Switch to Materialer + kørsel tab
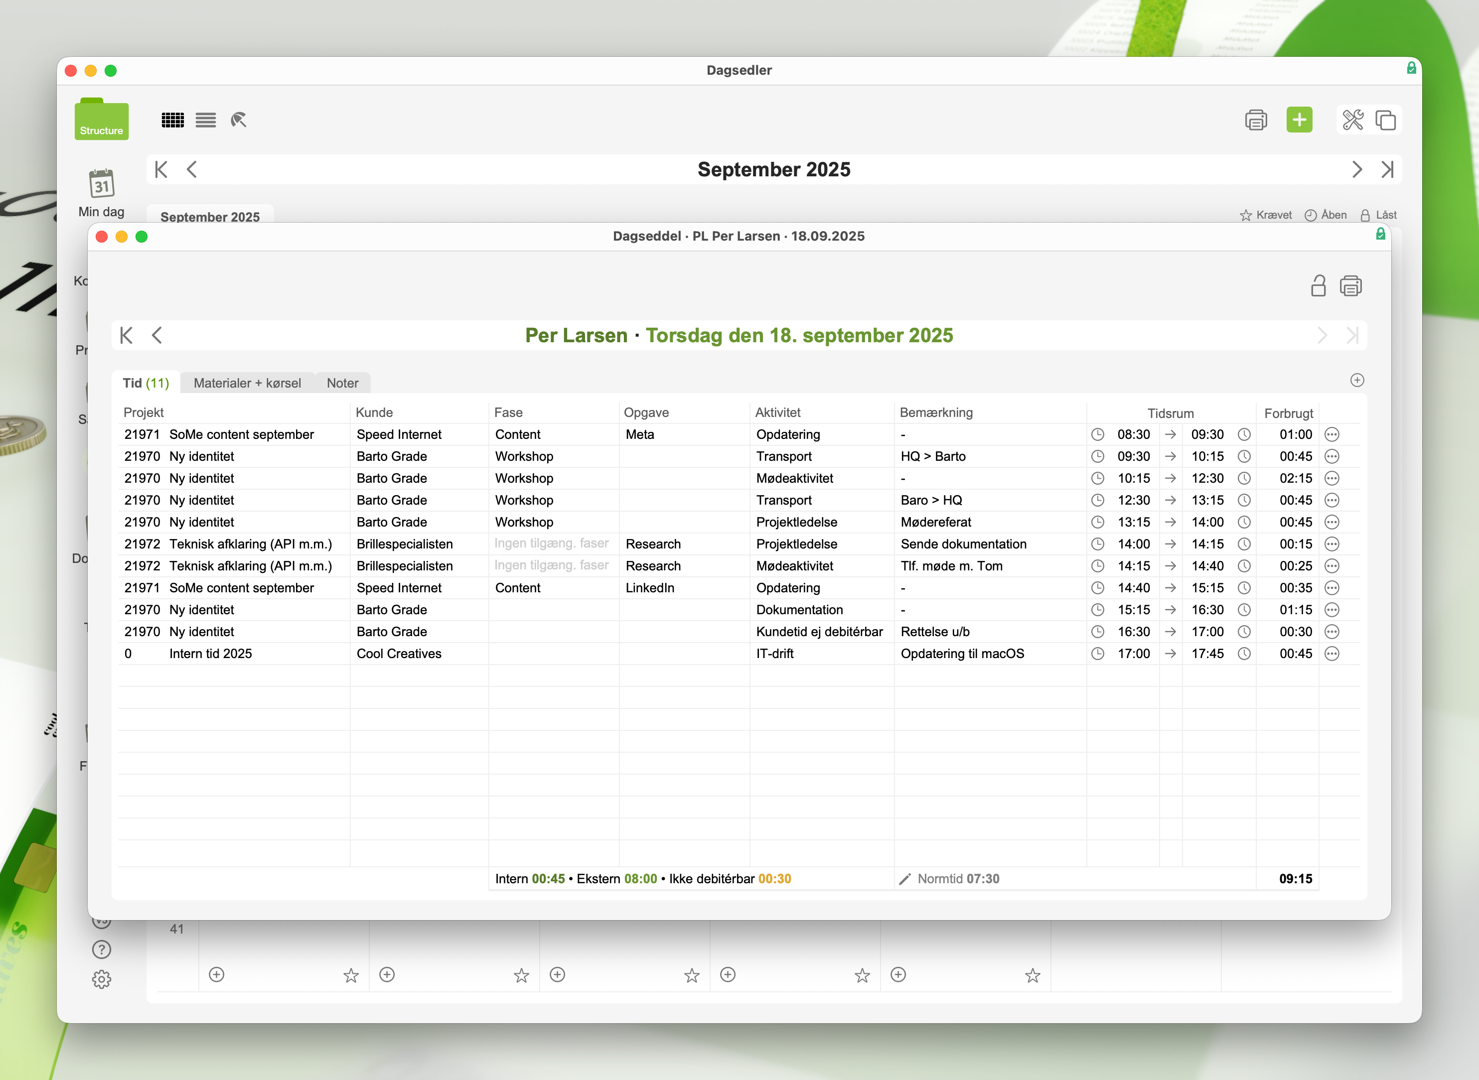Viewport: 1479px width, 1080px height. [247, 383]
